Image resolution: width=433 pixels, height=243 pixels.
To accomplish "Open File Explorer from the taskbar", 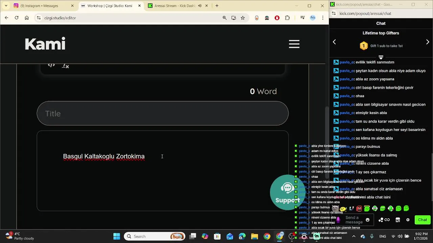I will coord(254,236).
